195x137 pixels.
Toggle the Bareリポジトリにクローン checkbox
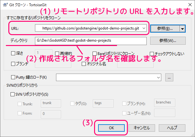(94, 54)
